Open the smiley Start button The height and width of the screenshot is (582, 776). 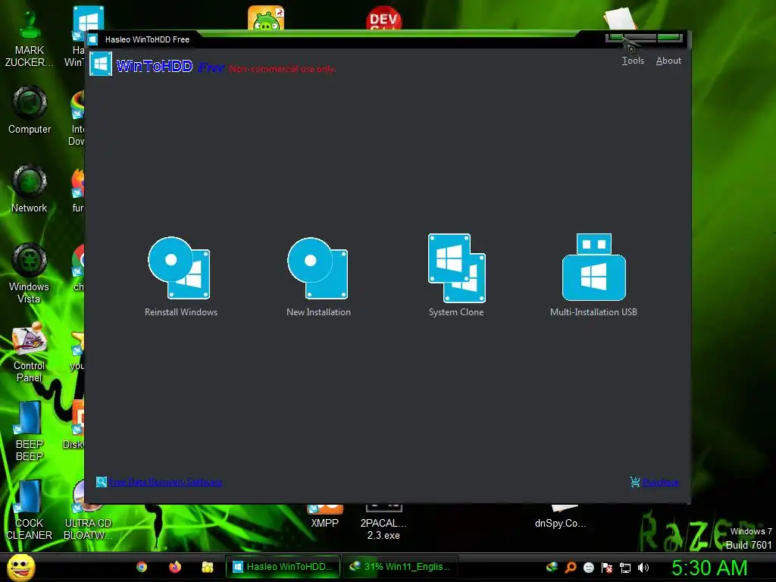[x=20, y=568]
